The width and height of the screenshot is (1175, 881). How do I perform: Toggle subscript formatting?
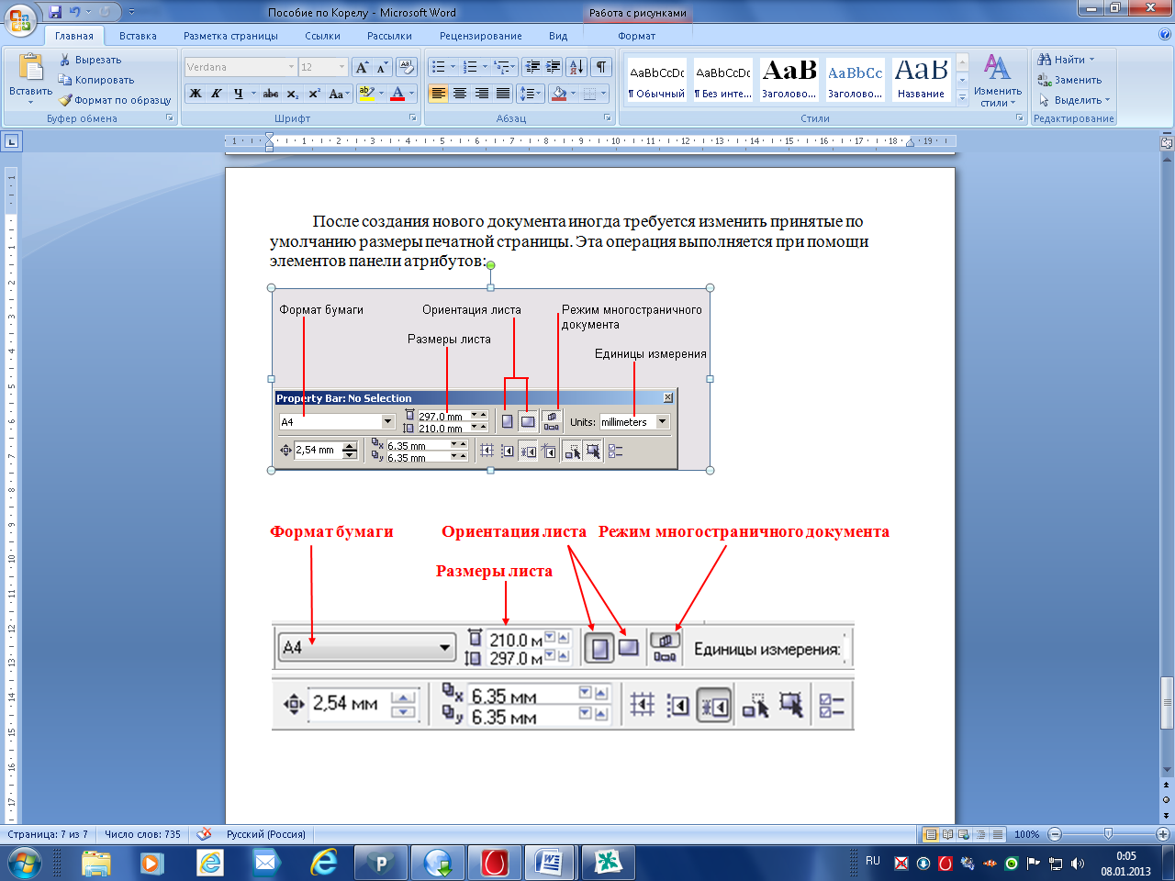click(x=292, y=94)
